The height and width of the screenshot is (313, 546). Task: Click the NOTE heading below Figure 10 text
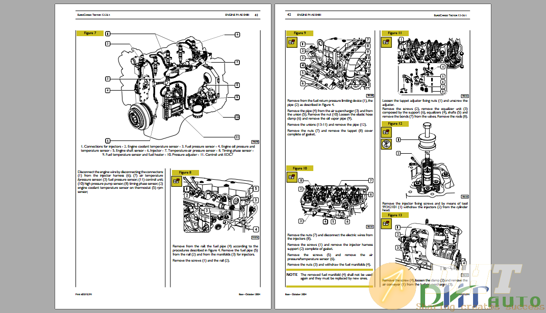pyautogui.click(x=292, y=274)
